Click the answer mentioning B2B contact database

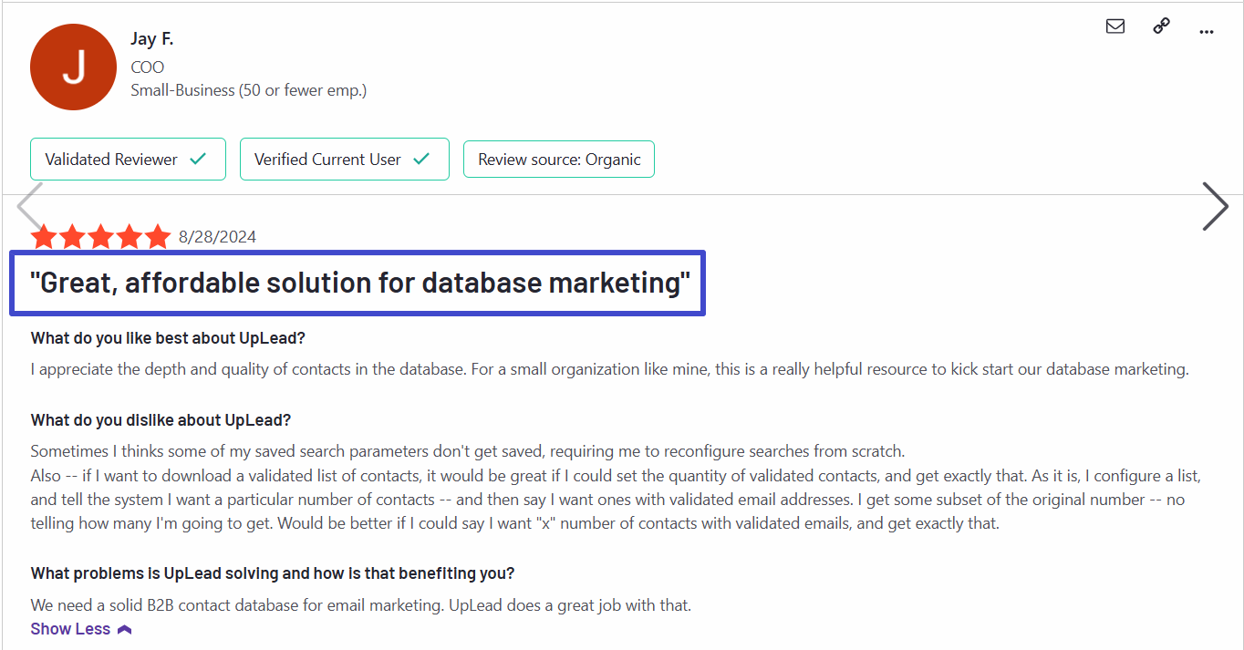pyautogui.click(x=361, y=604)
